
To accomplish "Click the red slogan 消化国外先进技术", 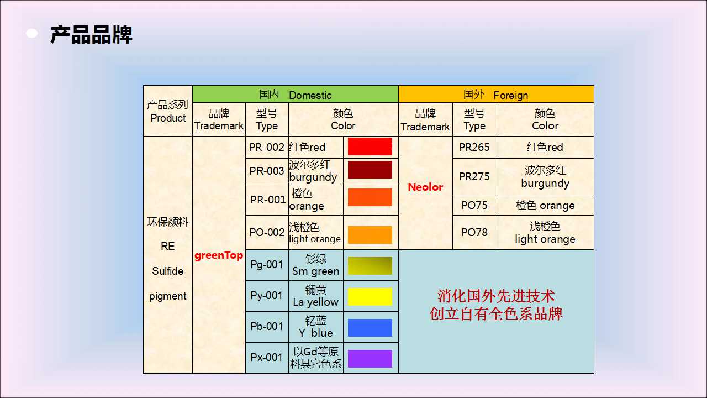I will 496,296.
